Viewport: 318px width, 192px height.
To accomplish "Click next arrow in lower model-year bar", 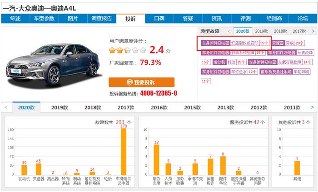I will click(x=313, y=107).
